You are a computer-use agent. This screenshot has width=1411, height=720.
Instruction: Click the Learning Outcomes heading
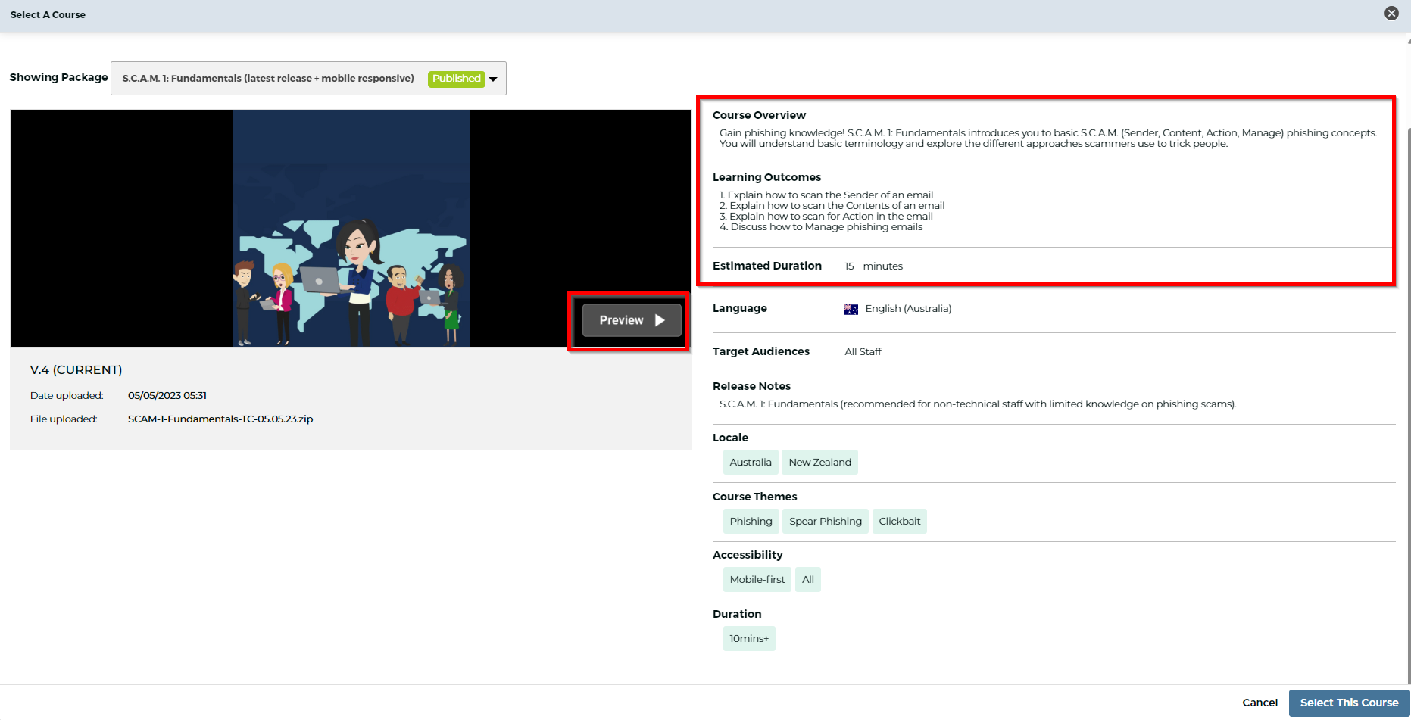(766, 177)
